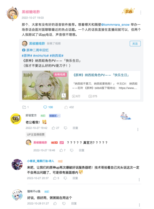
Task: Open the three-dot menu on the main post
Action: coord(141,13)
